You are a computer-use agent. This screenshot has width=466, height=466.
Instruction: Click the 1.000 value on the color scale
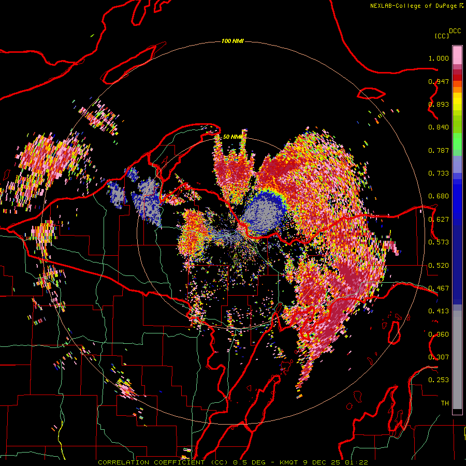point(439,58)
